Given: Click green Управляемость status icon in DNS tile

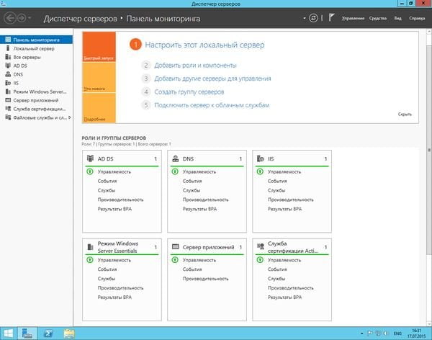Looking at the screenshot, I should (x=175, y=171).
